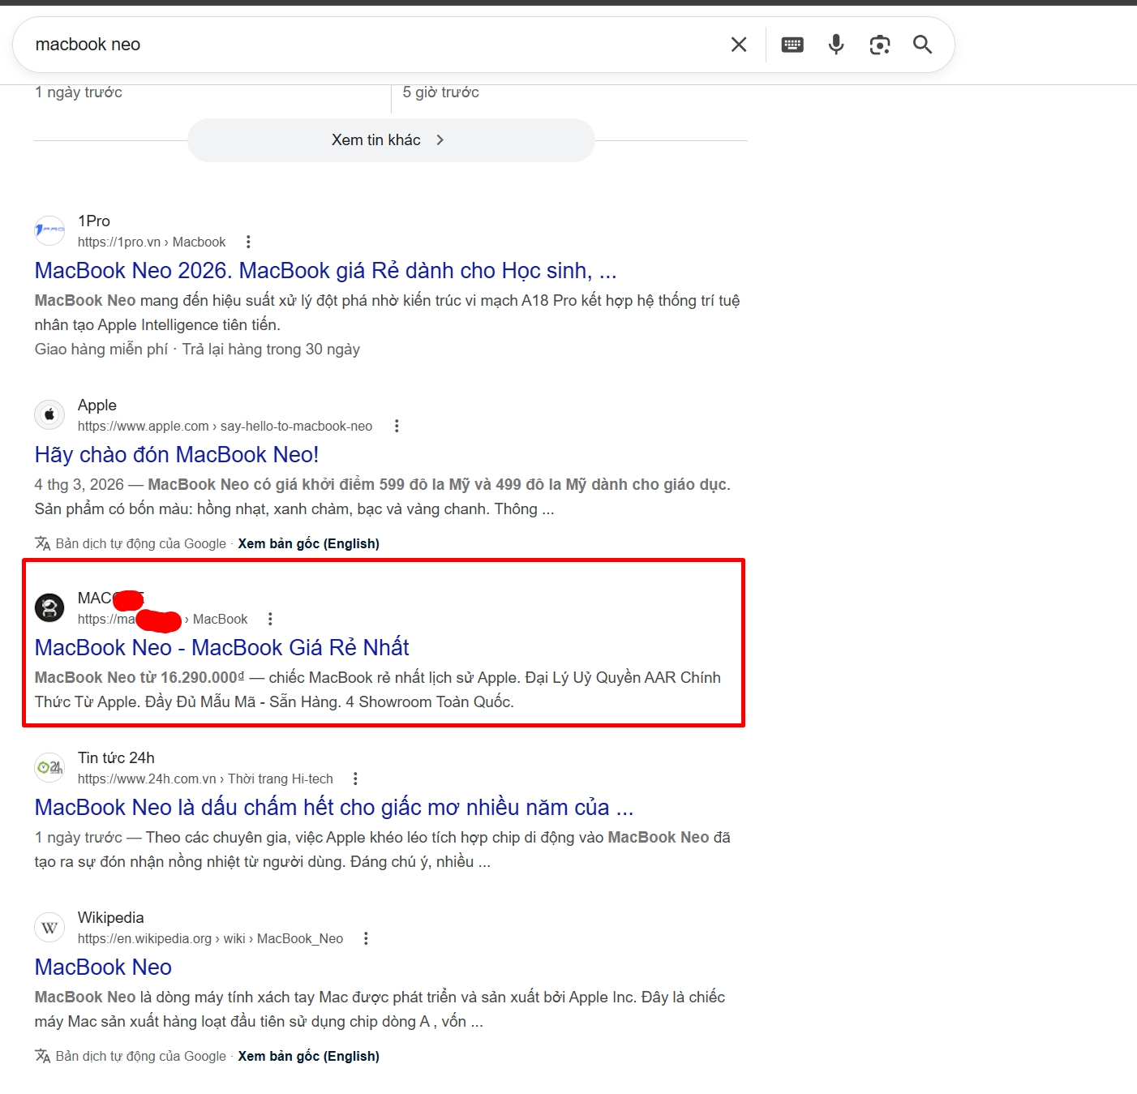Image resolution: width=1137 pixels, height=1094 pixels.
Task: Open more options for the Apple result
Action: [x=397, y=426]
